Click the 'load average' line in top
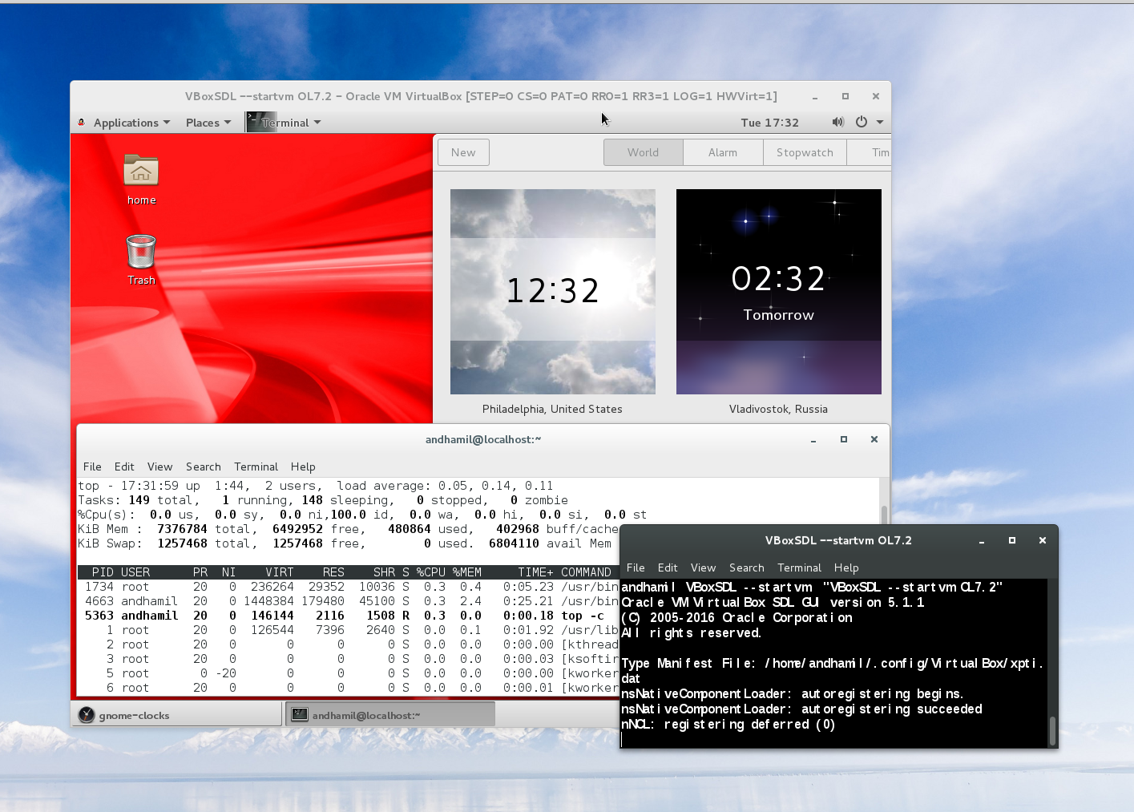Screen dimensions: 1134x812 (x=316, y=486)
